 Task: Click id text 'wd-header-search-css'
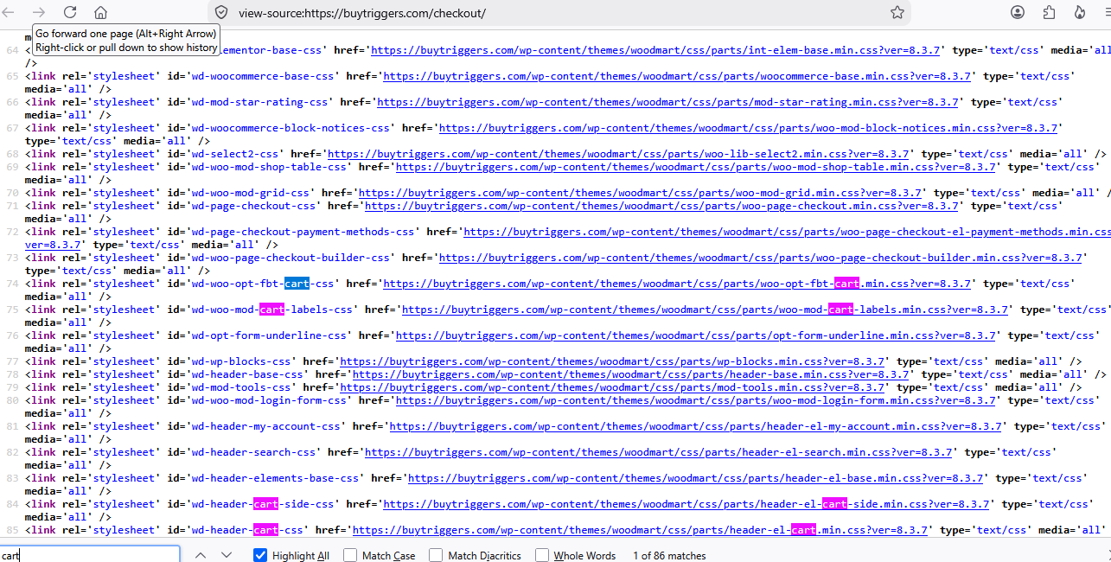coord(253,452)
